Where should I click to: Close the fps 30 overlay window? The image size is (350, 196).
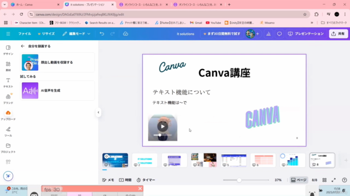click(x=140, y=189)
